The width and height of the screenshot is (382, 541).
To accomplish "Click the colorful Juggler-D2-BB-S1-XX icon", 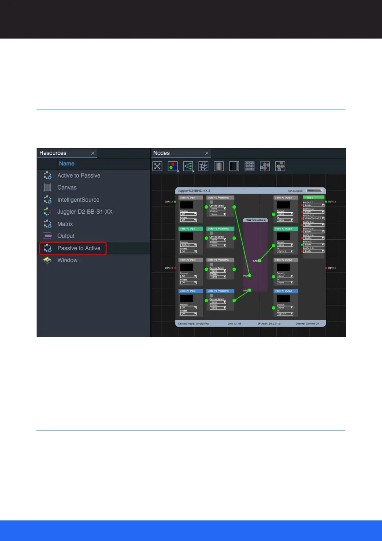I will click(x=48, y=212).
